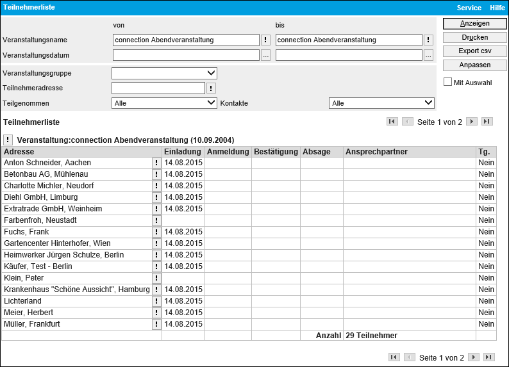
Task: Open detail icon for Gartencenter Hinterhofer, Wien
Action: (x=156, y=243)
